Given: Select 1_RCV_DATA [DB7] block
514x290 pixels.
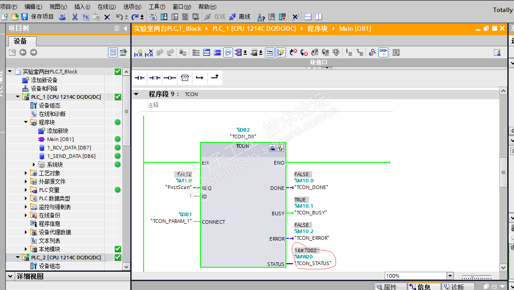Looking at the screenshot, I should (69, 148).
